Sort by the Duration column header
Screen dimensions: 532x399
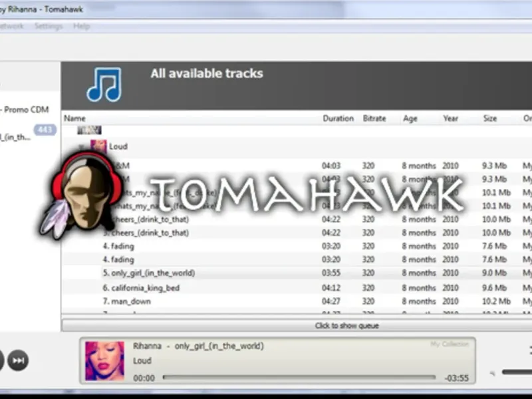(x=338, y=118)
